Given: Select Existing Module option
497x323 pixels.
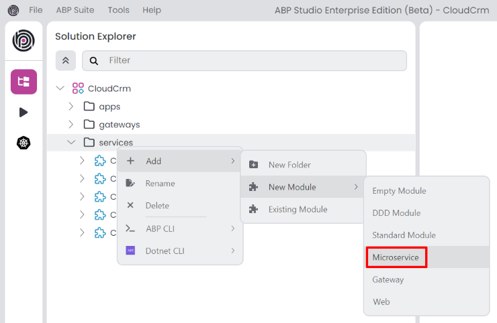Looking at the screenshot, I should (x=298, y=209).
